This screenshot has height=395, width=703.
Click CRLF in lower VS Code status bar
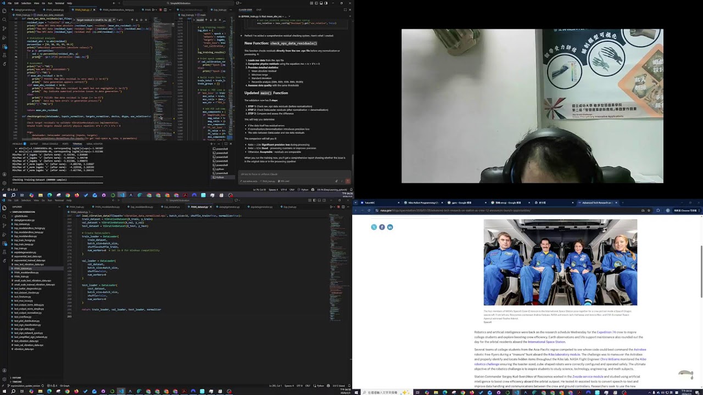coord(308,386)
